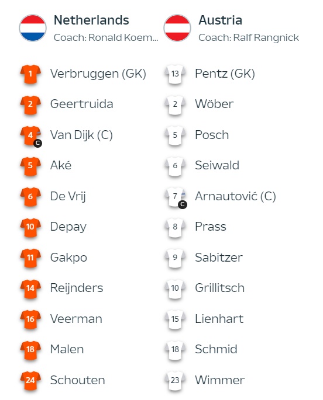Select player name Seiwald
323x400 pixels.
(217, 165)
